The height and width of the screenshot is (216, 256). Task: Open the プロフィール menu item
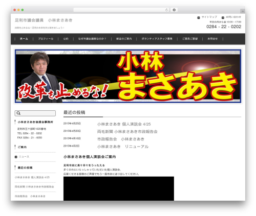[46, 39]
